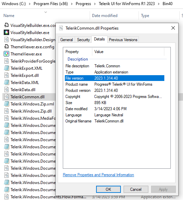
Task: Navigate to Progress folder in breadcrumb
Action: (83, 4)
